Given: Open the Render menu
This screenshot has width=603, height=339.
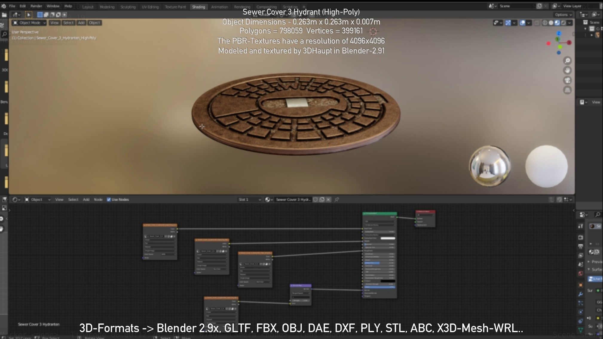Looking at the screenshot, I should 36,6.
